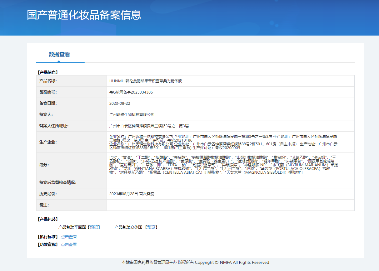
Task: Click the 【产品信息】 section heading
Action: point(47,72)
